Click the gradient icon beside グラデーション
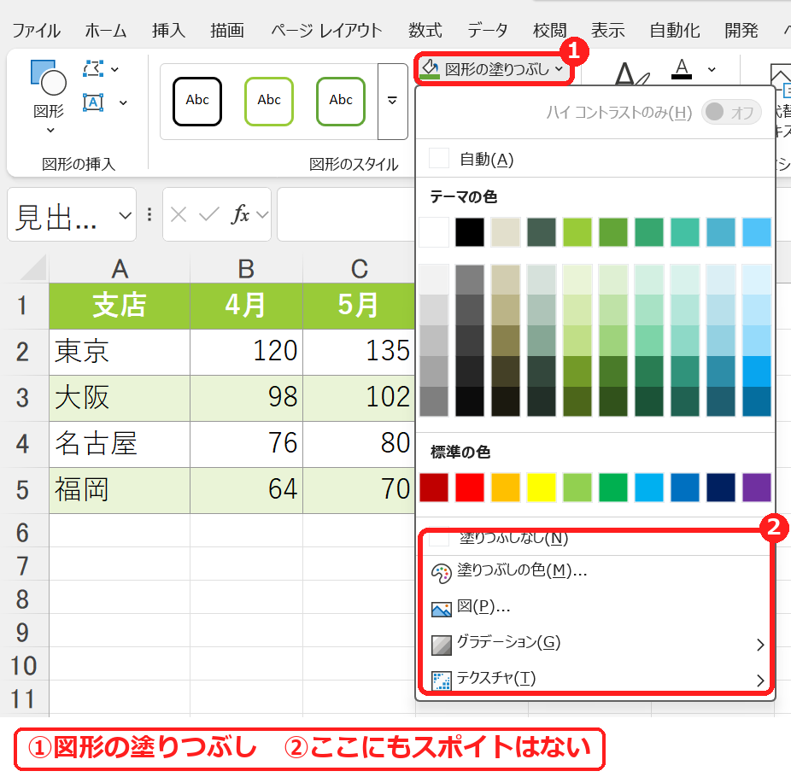The width and height of the screenshot is (791, 777). point(442,645)
